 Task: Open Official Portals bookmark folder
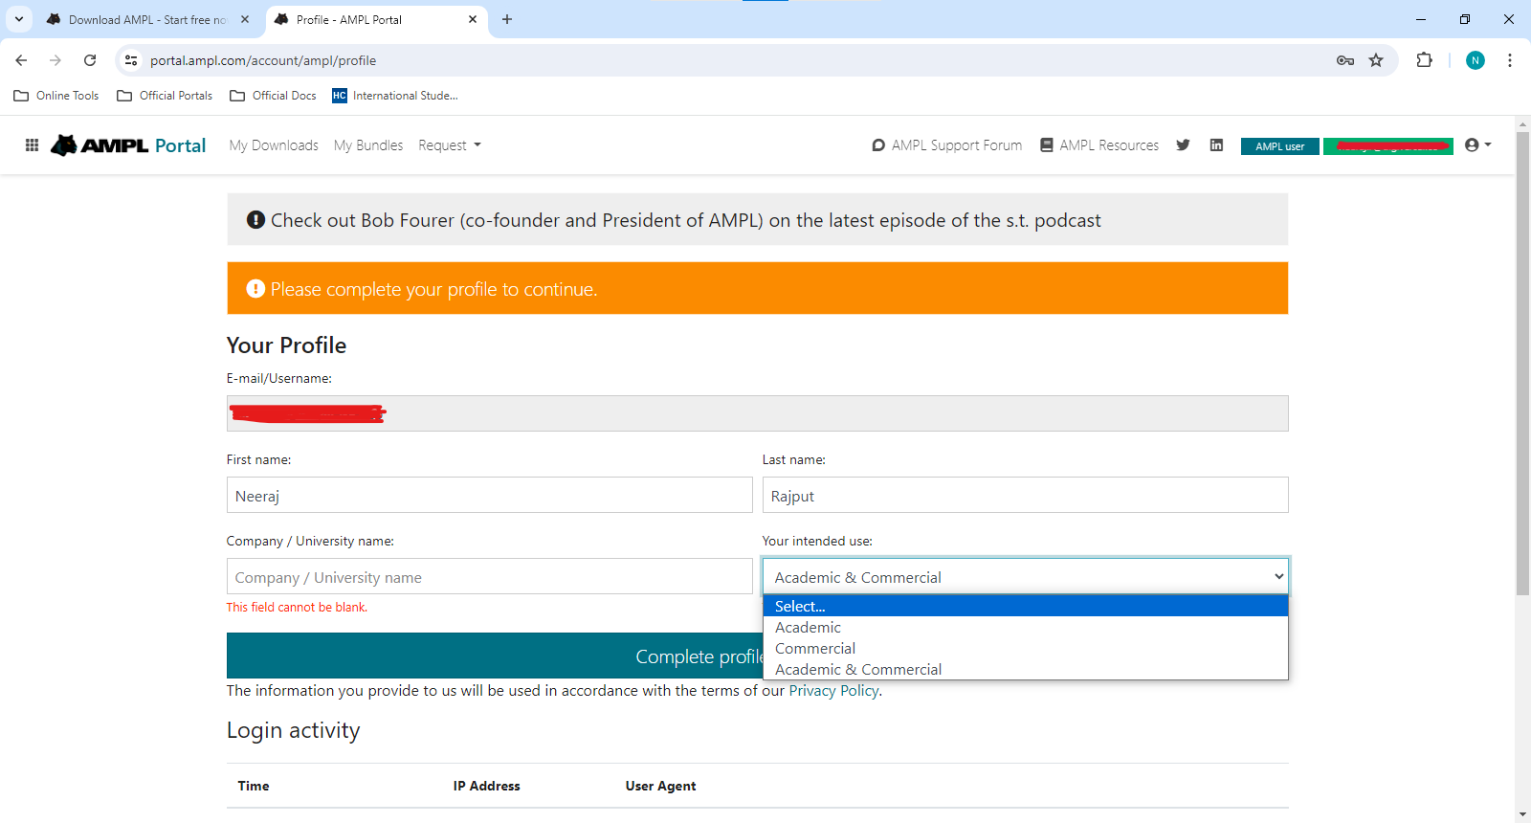point(165,96)
